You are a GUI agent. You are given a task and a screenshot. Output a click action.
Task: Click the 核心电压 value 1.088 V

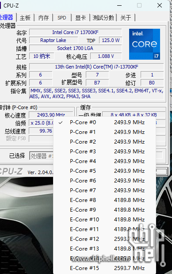point(106,56)
